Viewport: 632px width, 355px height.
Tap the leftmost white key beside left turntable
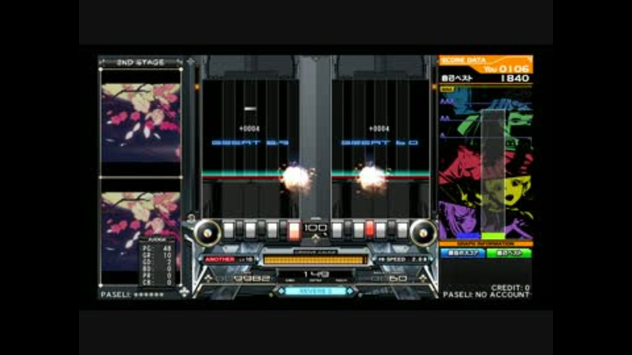pos(228,230)
